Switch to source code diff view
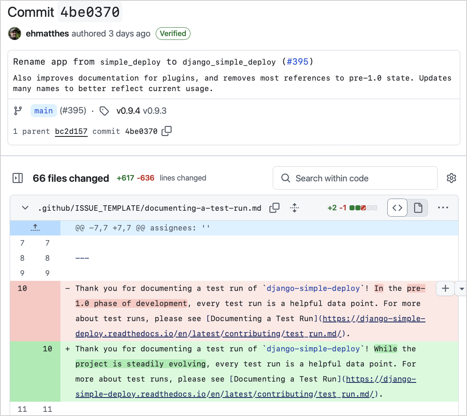 (x=397, y=208)
